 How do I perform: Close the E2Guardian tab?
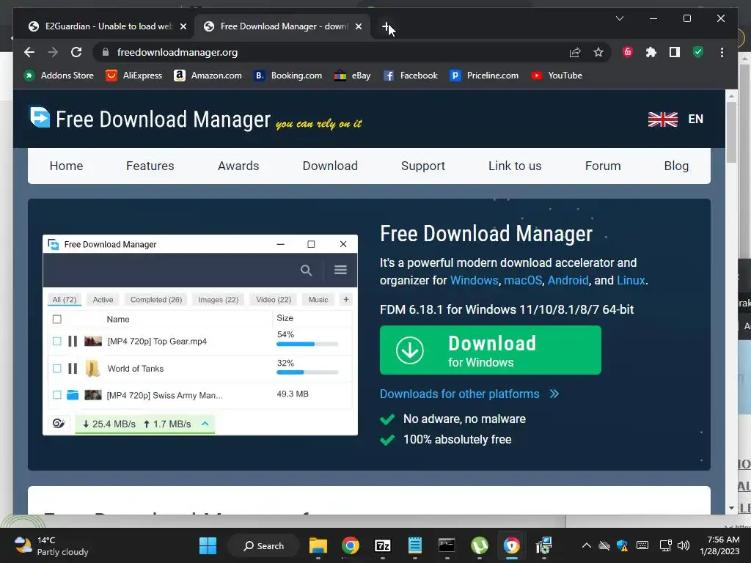183,26
